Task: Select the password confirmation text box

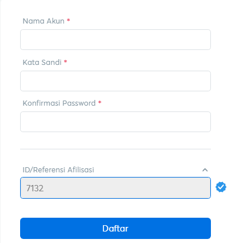Action: coord(116,122)
